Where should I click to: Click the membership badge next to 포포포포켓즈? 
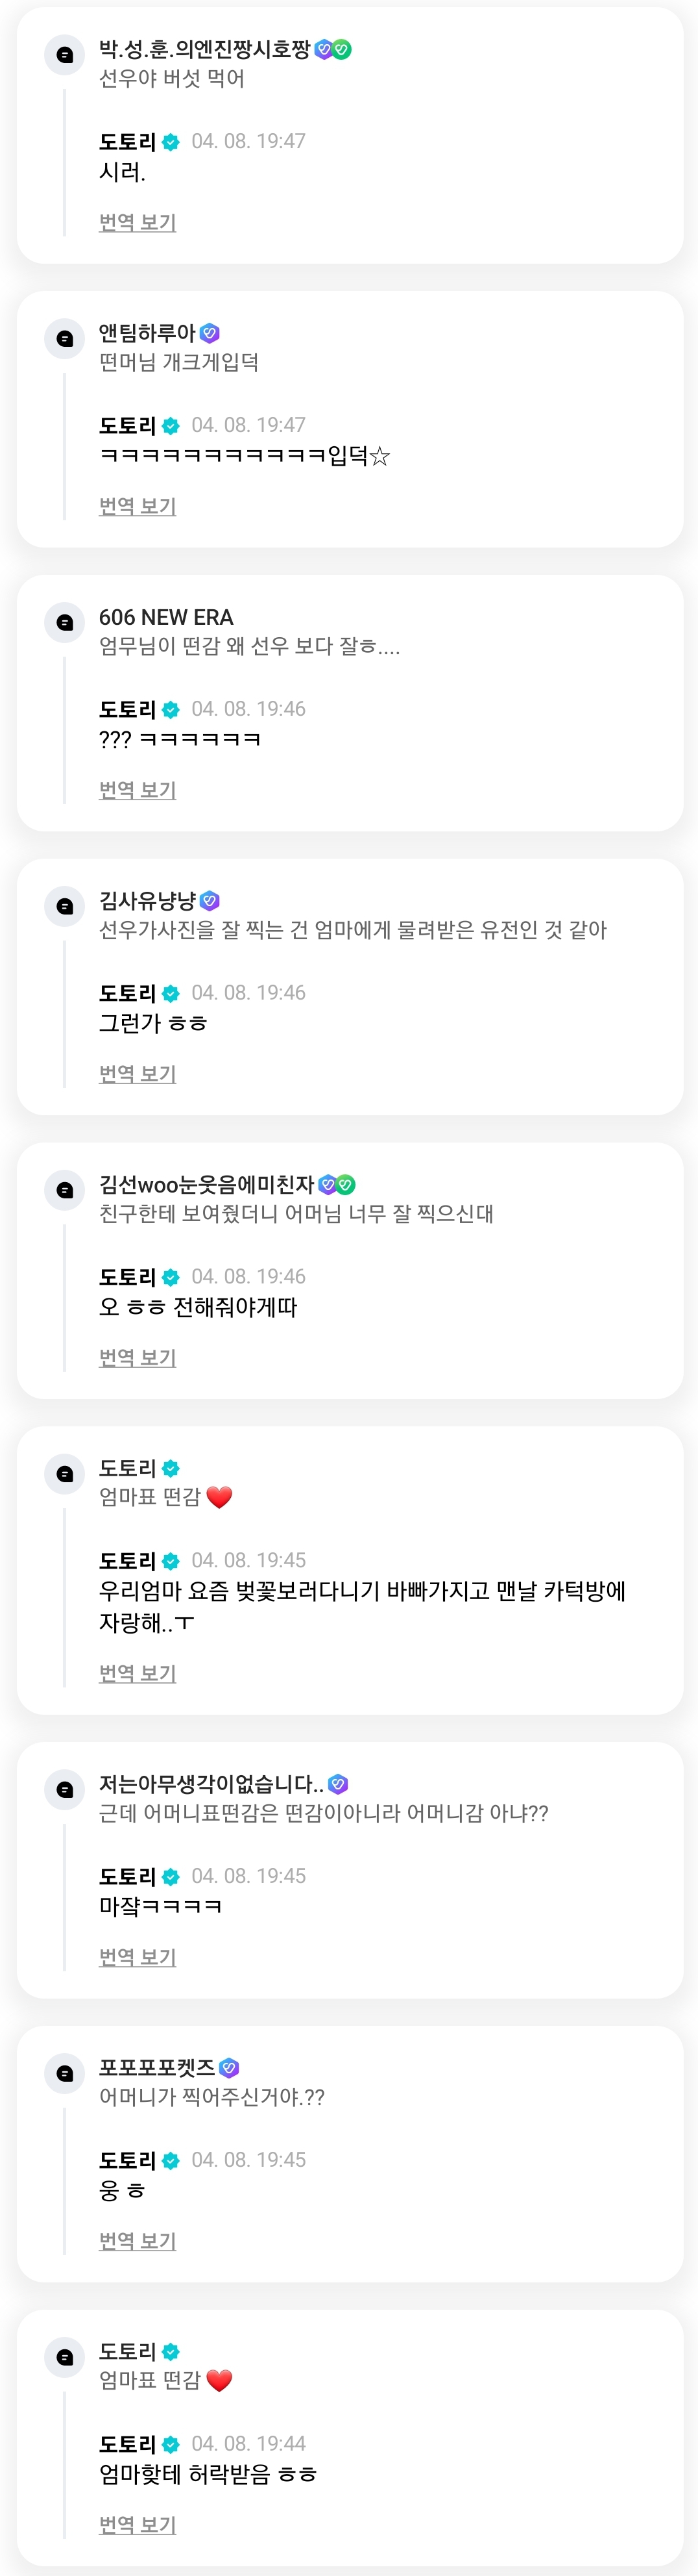click(229, 2068)
